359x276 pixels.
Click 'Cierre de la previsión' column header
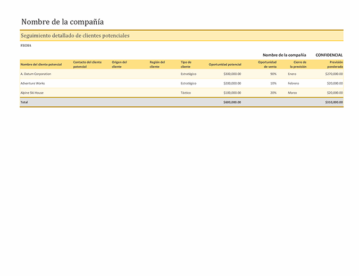(298, 64)
